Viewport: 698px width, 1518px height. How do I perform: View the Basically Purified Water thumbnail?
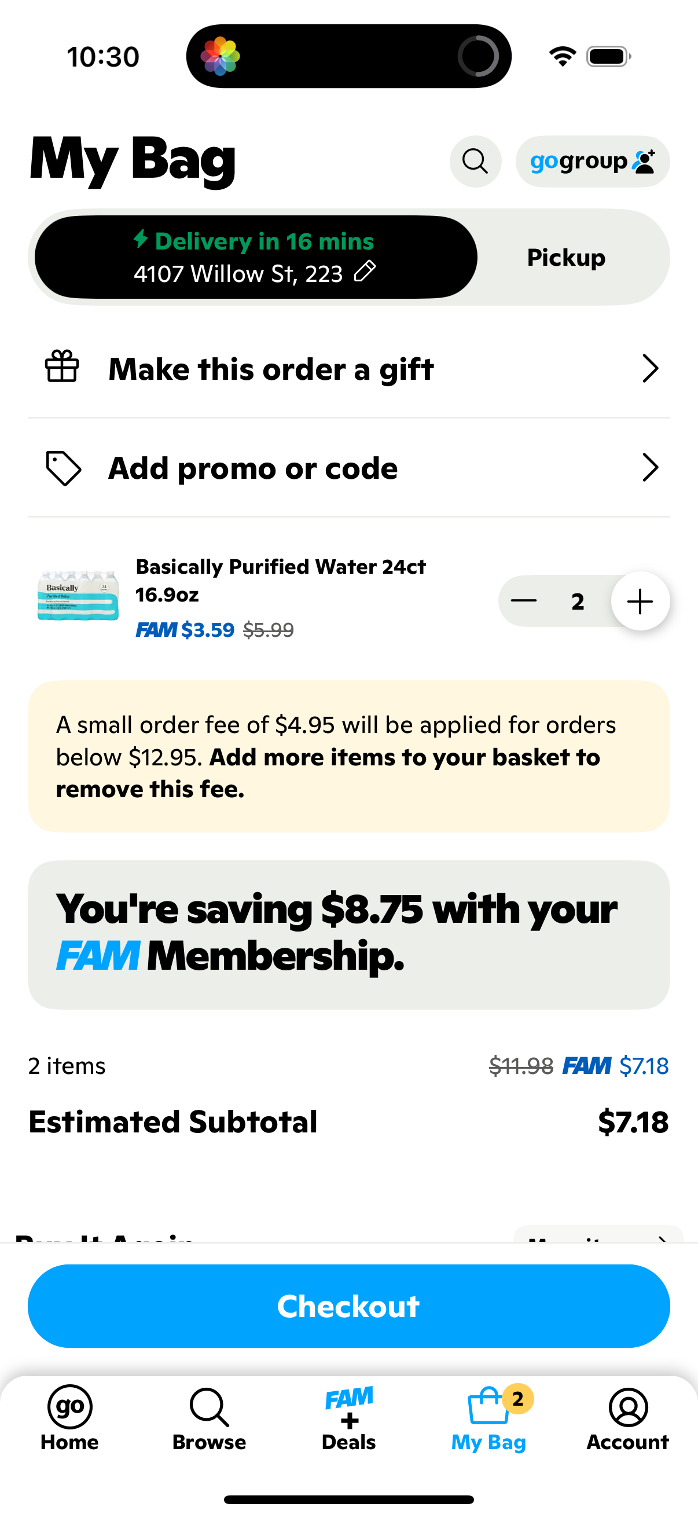coord(78,596)
